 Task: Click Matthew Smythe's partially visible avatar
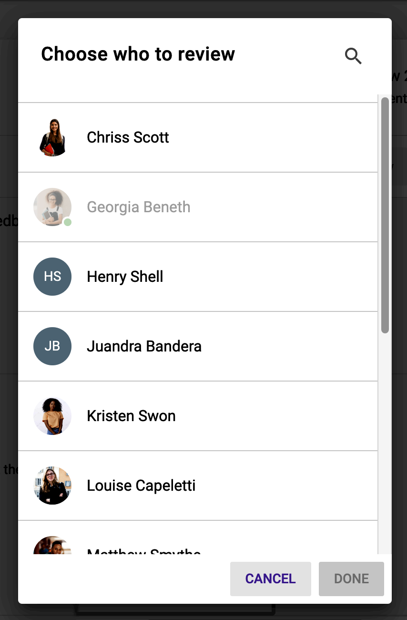pos(52,545)
